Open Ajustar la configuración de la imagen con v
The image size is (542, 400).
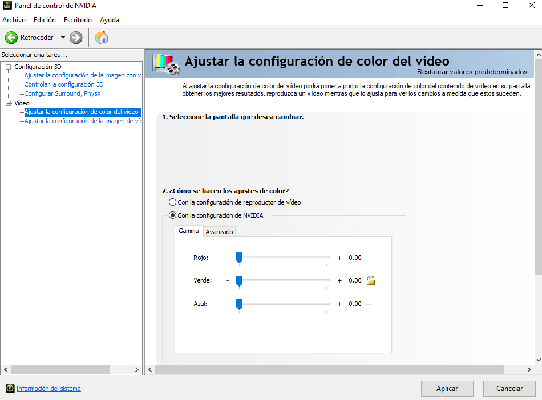tap(83, 75)
